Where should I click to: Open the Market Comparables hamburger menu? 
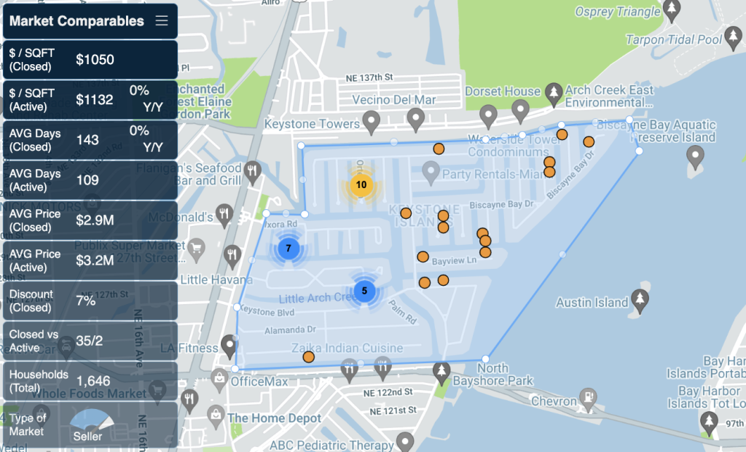(x=162, y=20)
